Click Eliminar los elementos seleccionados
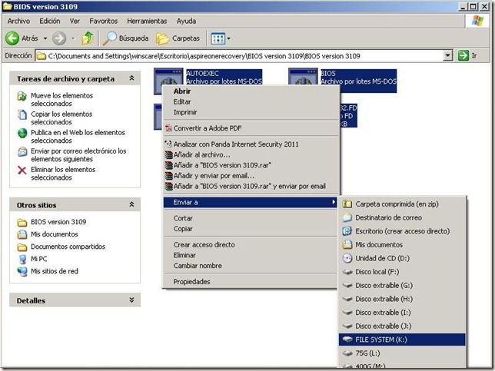495x371 pixels. click(x=63, y=174)
